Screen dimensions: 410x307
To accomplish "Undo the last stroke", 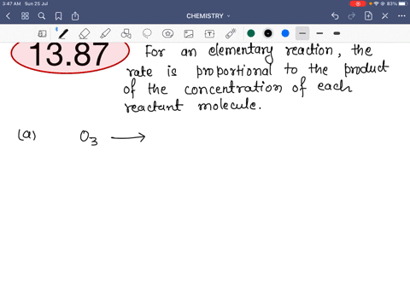I will [x=335, y=16].
